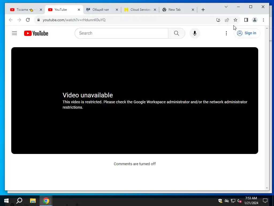
Task: Go to YouTube home via the logo
Action: tap(36, 33)
